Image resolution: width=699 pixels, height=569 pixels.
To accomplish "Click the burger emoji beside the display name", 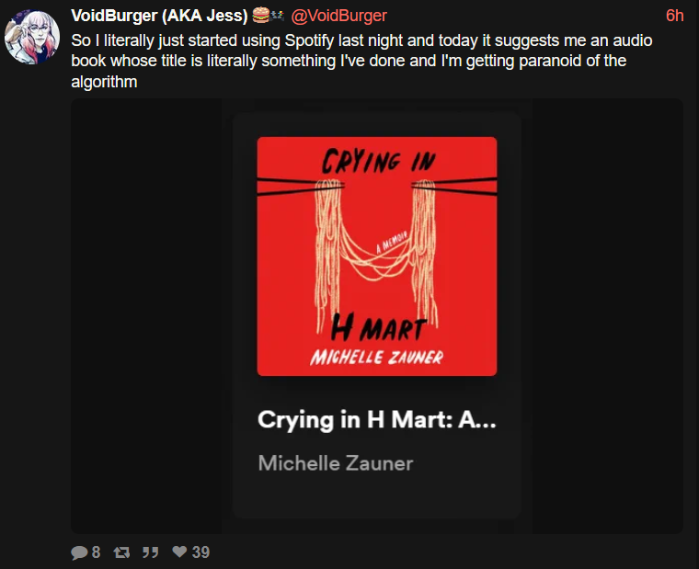I will (x=261, y=15).
